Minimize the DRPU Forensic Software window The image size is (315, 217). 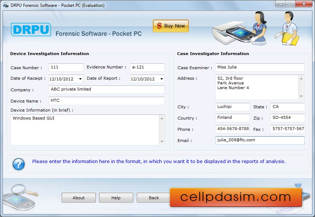pyautogui.click(x=281, y=4)
